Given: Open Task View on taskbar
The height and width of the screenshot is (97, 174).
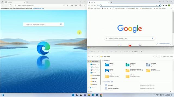Looking at the screenshot, I should (81, 95).
